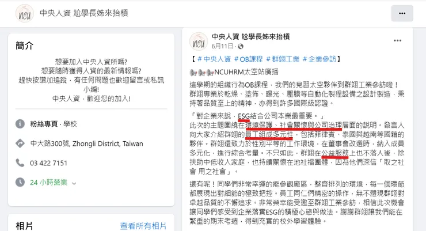Viewport: 426px width, 231px height.
Task: Click the intro line 想要加入中央人資所嗎?
Action: point(92,62)
